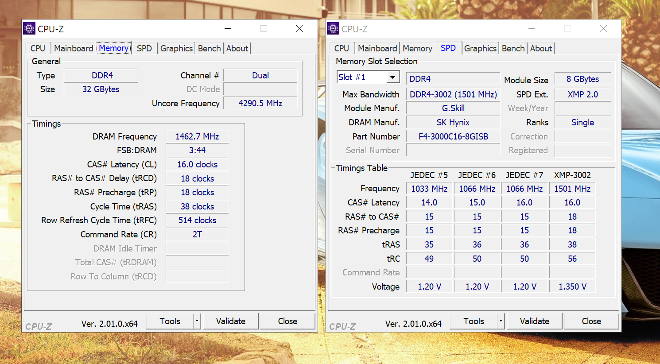Click CAS# Latency value 16.0 clocks
The height and width of the screenshot is (364, 660).
click(197, 164)
